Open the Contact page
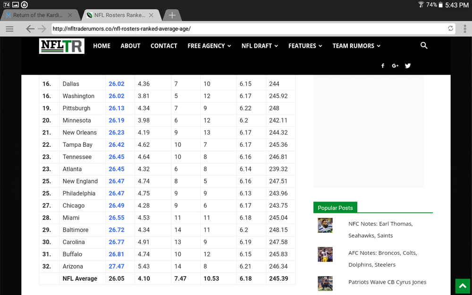The width and height of the screenshot is (472, 295). click(x=164, y=46)
